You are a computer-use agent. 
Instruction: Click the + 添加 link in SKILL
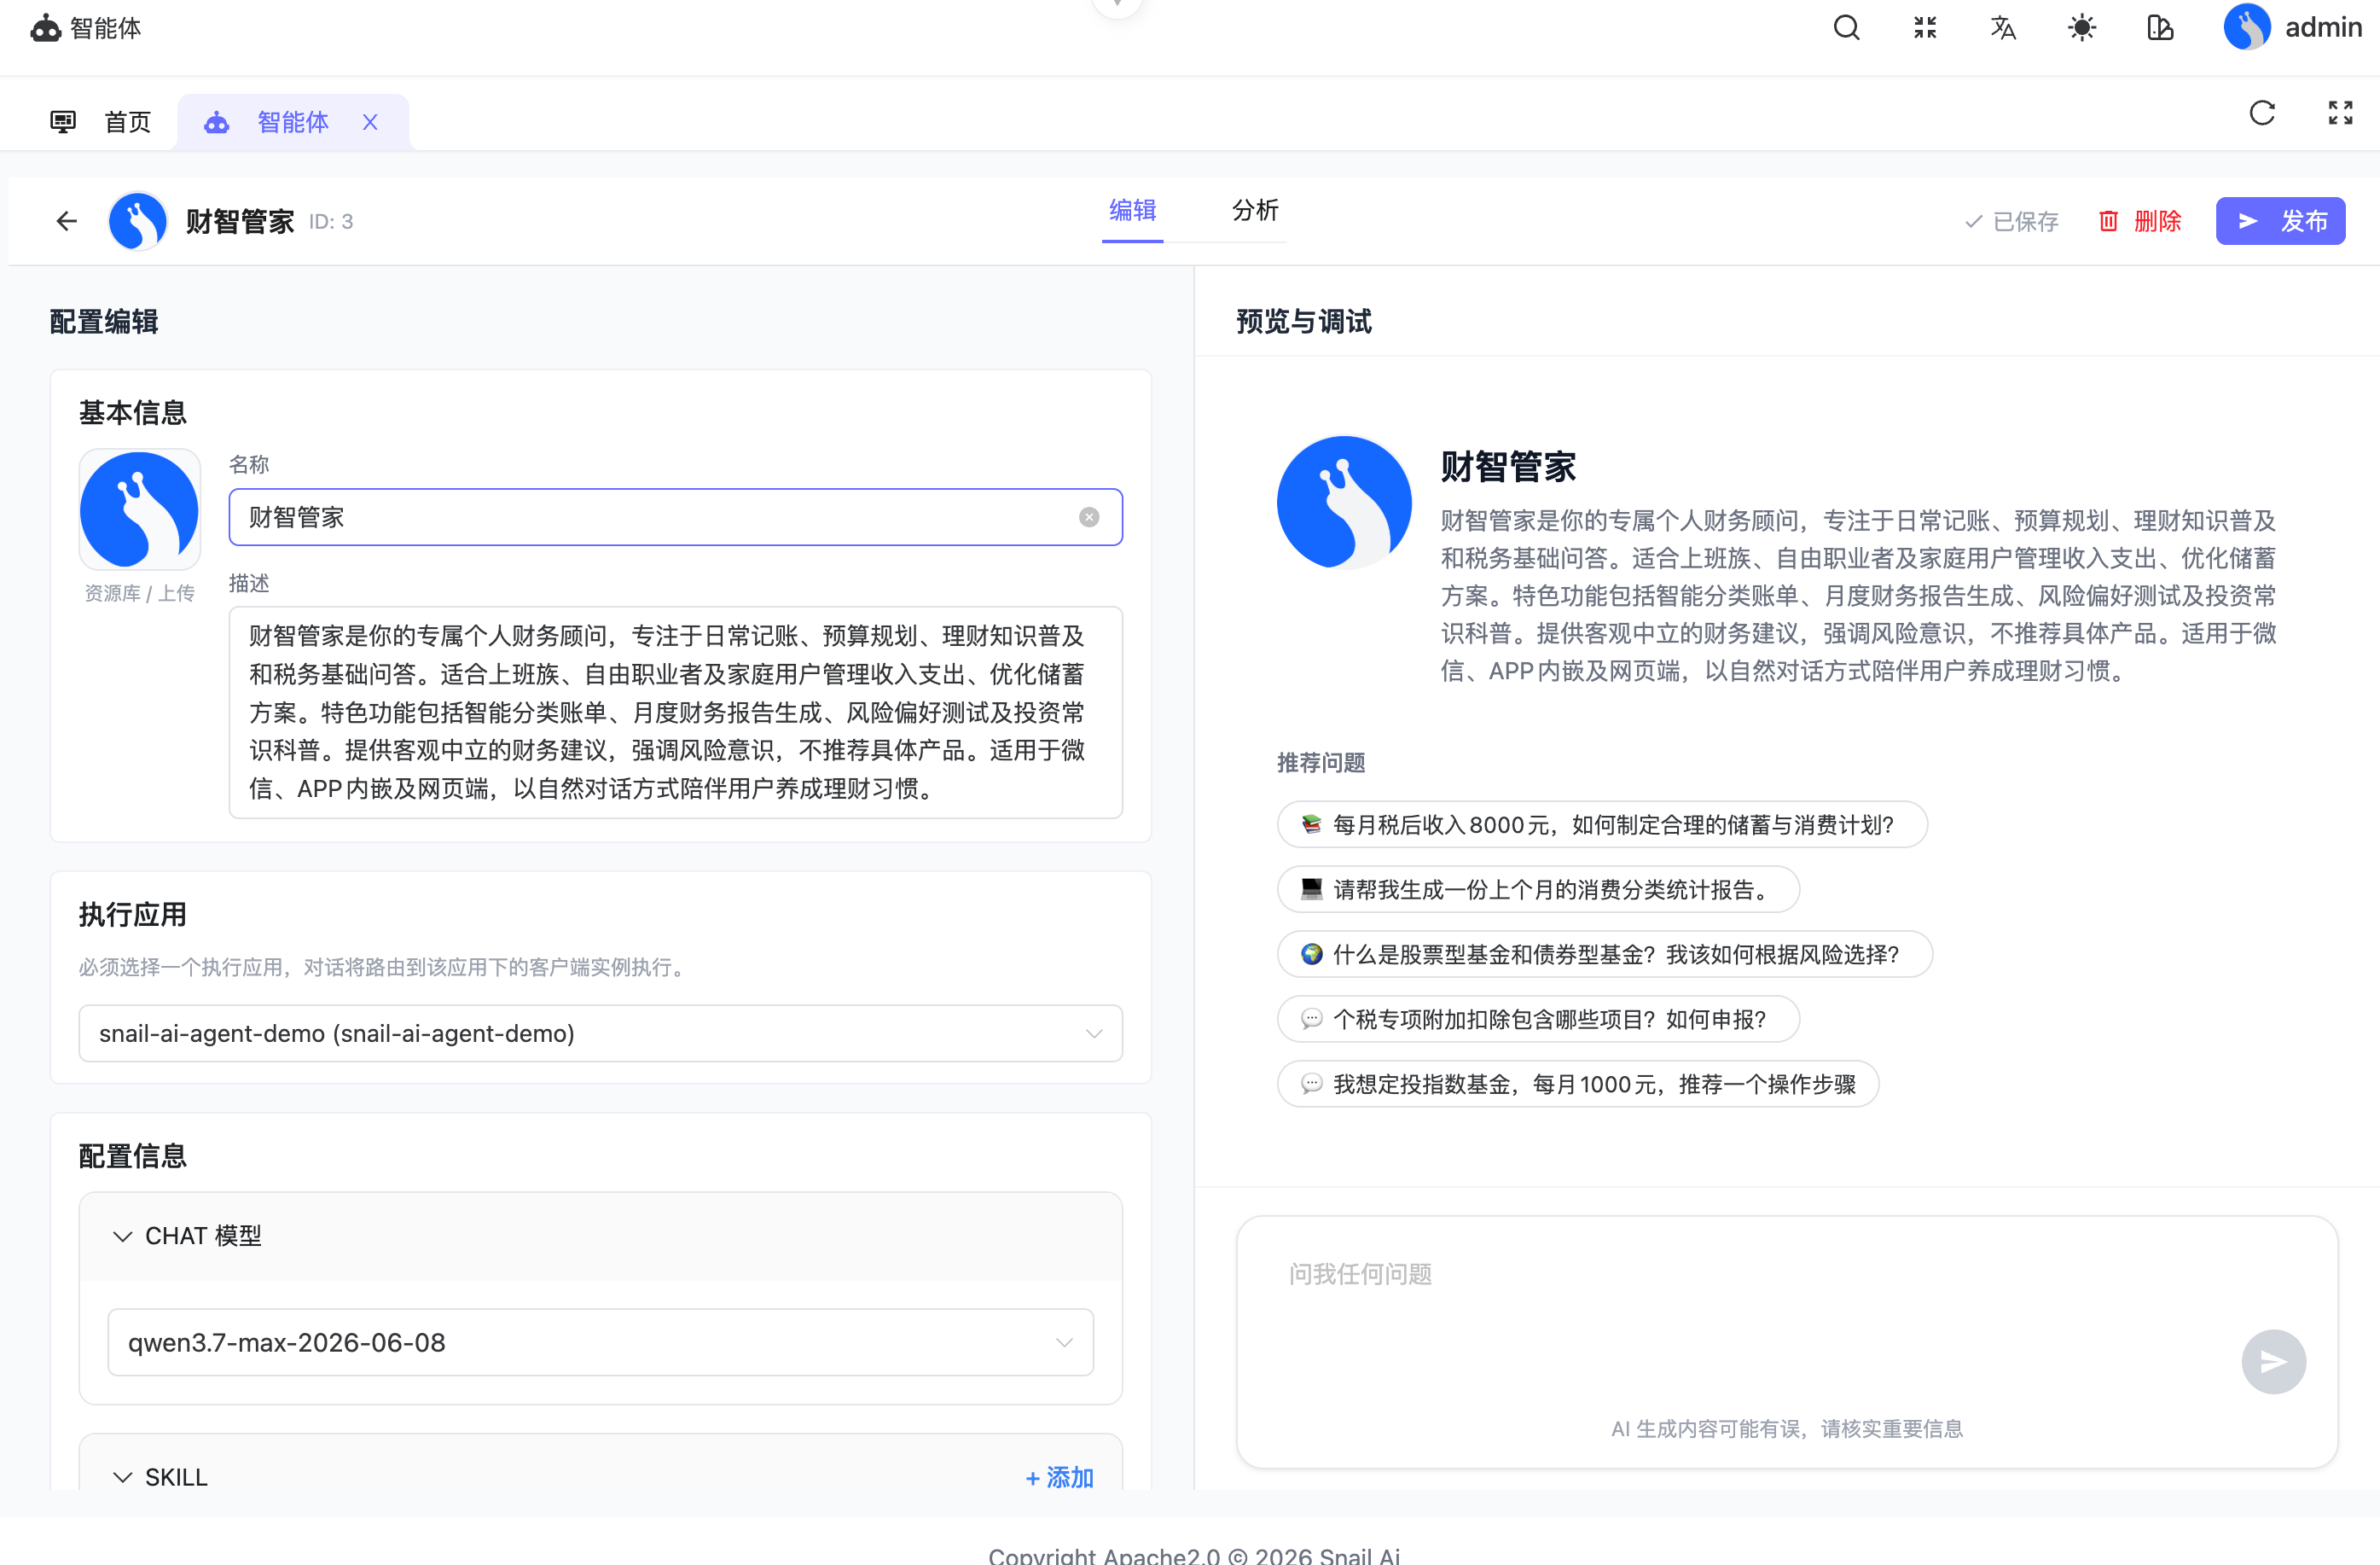[1059, 1477]
